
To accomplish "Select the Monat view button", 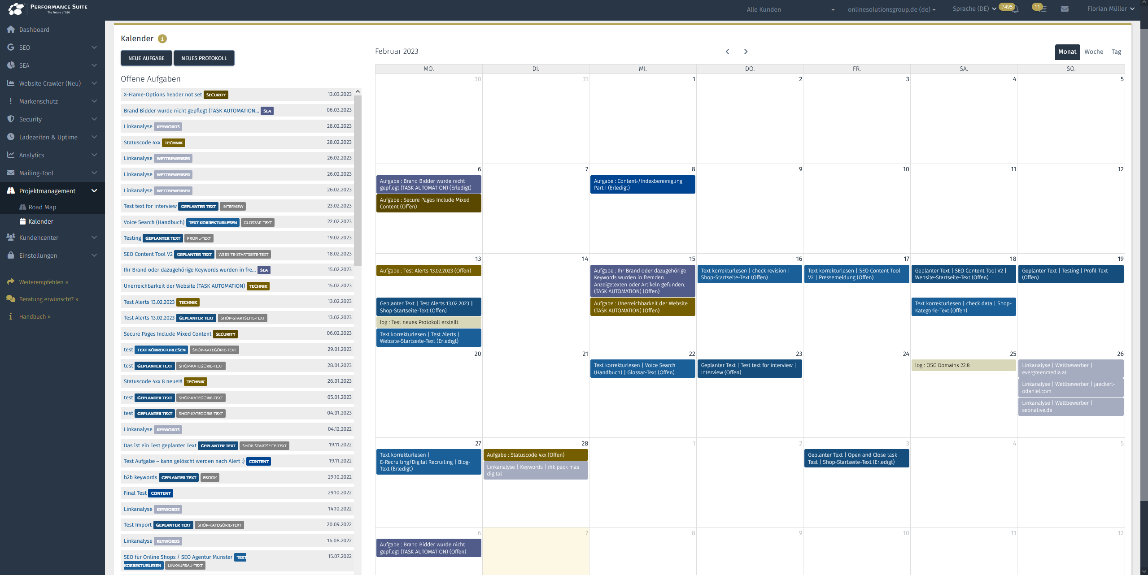I will [x=1067, y=52].
